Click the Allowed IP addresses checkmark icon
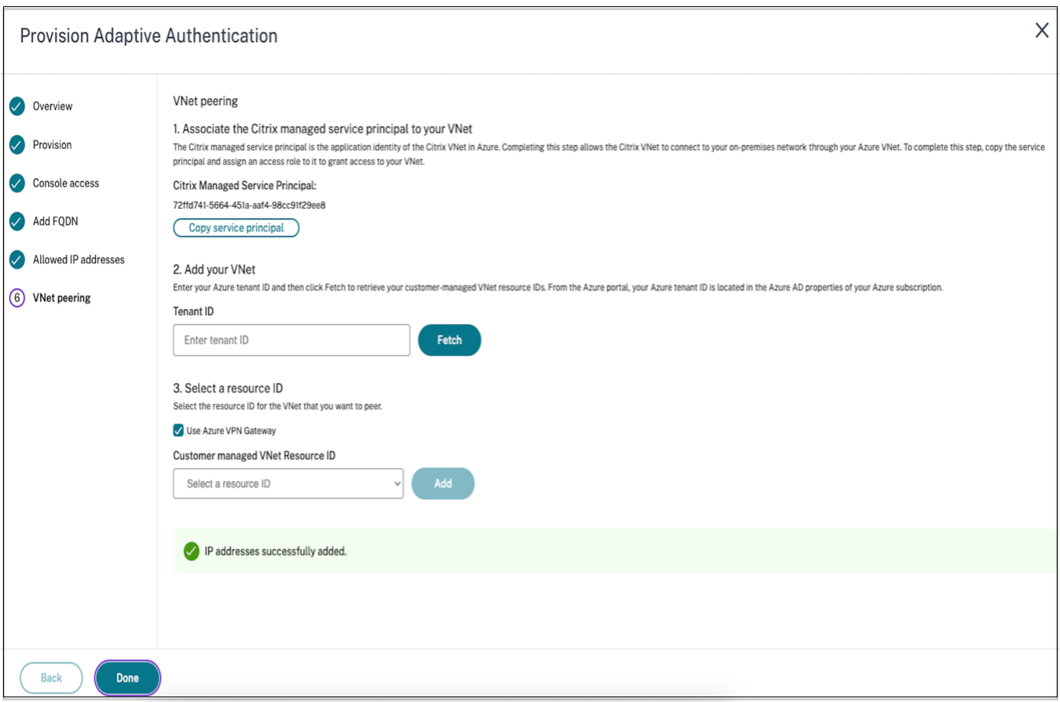Viewport: 1060px width, 702px height. click(17, 260)
